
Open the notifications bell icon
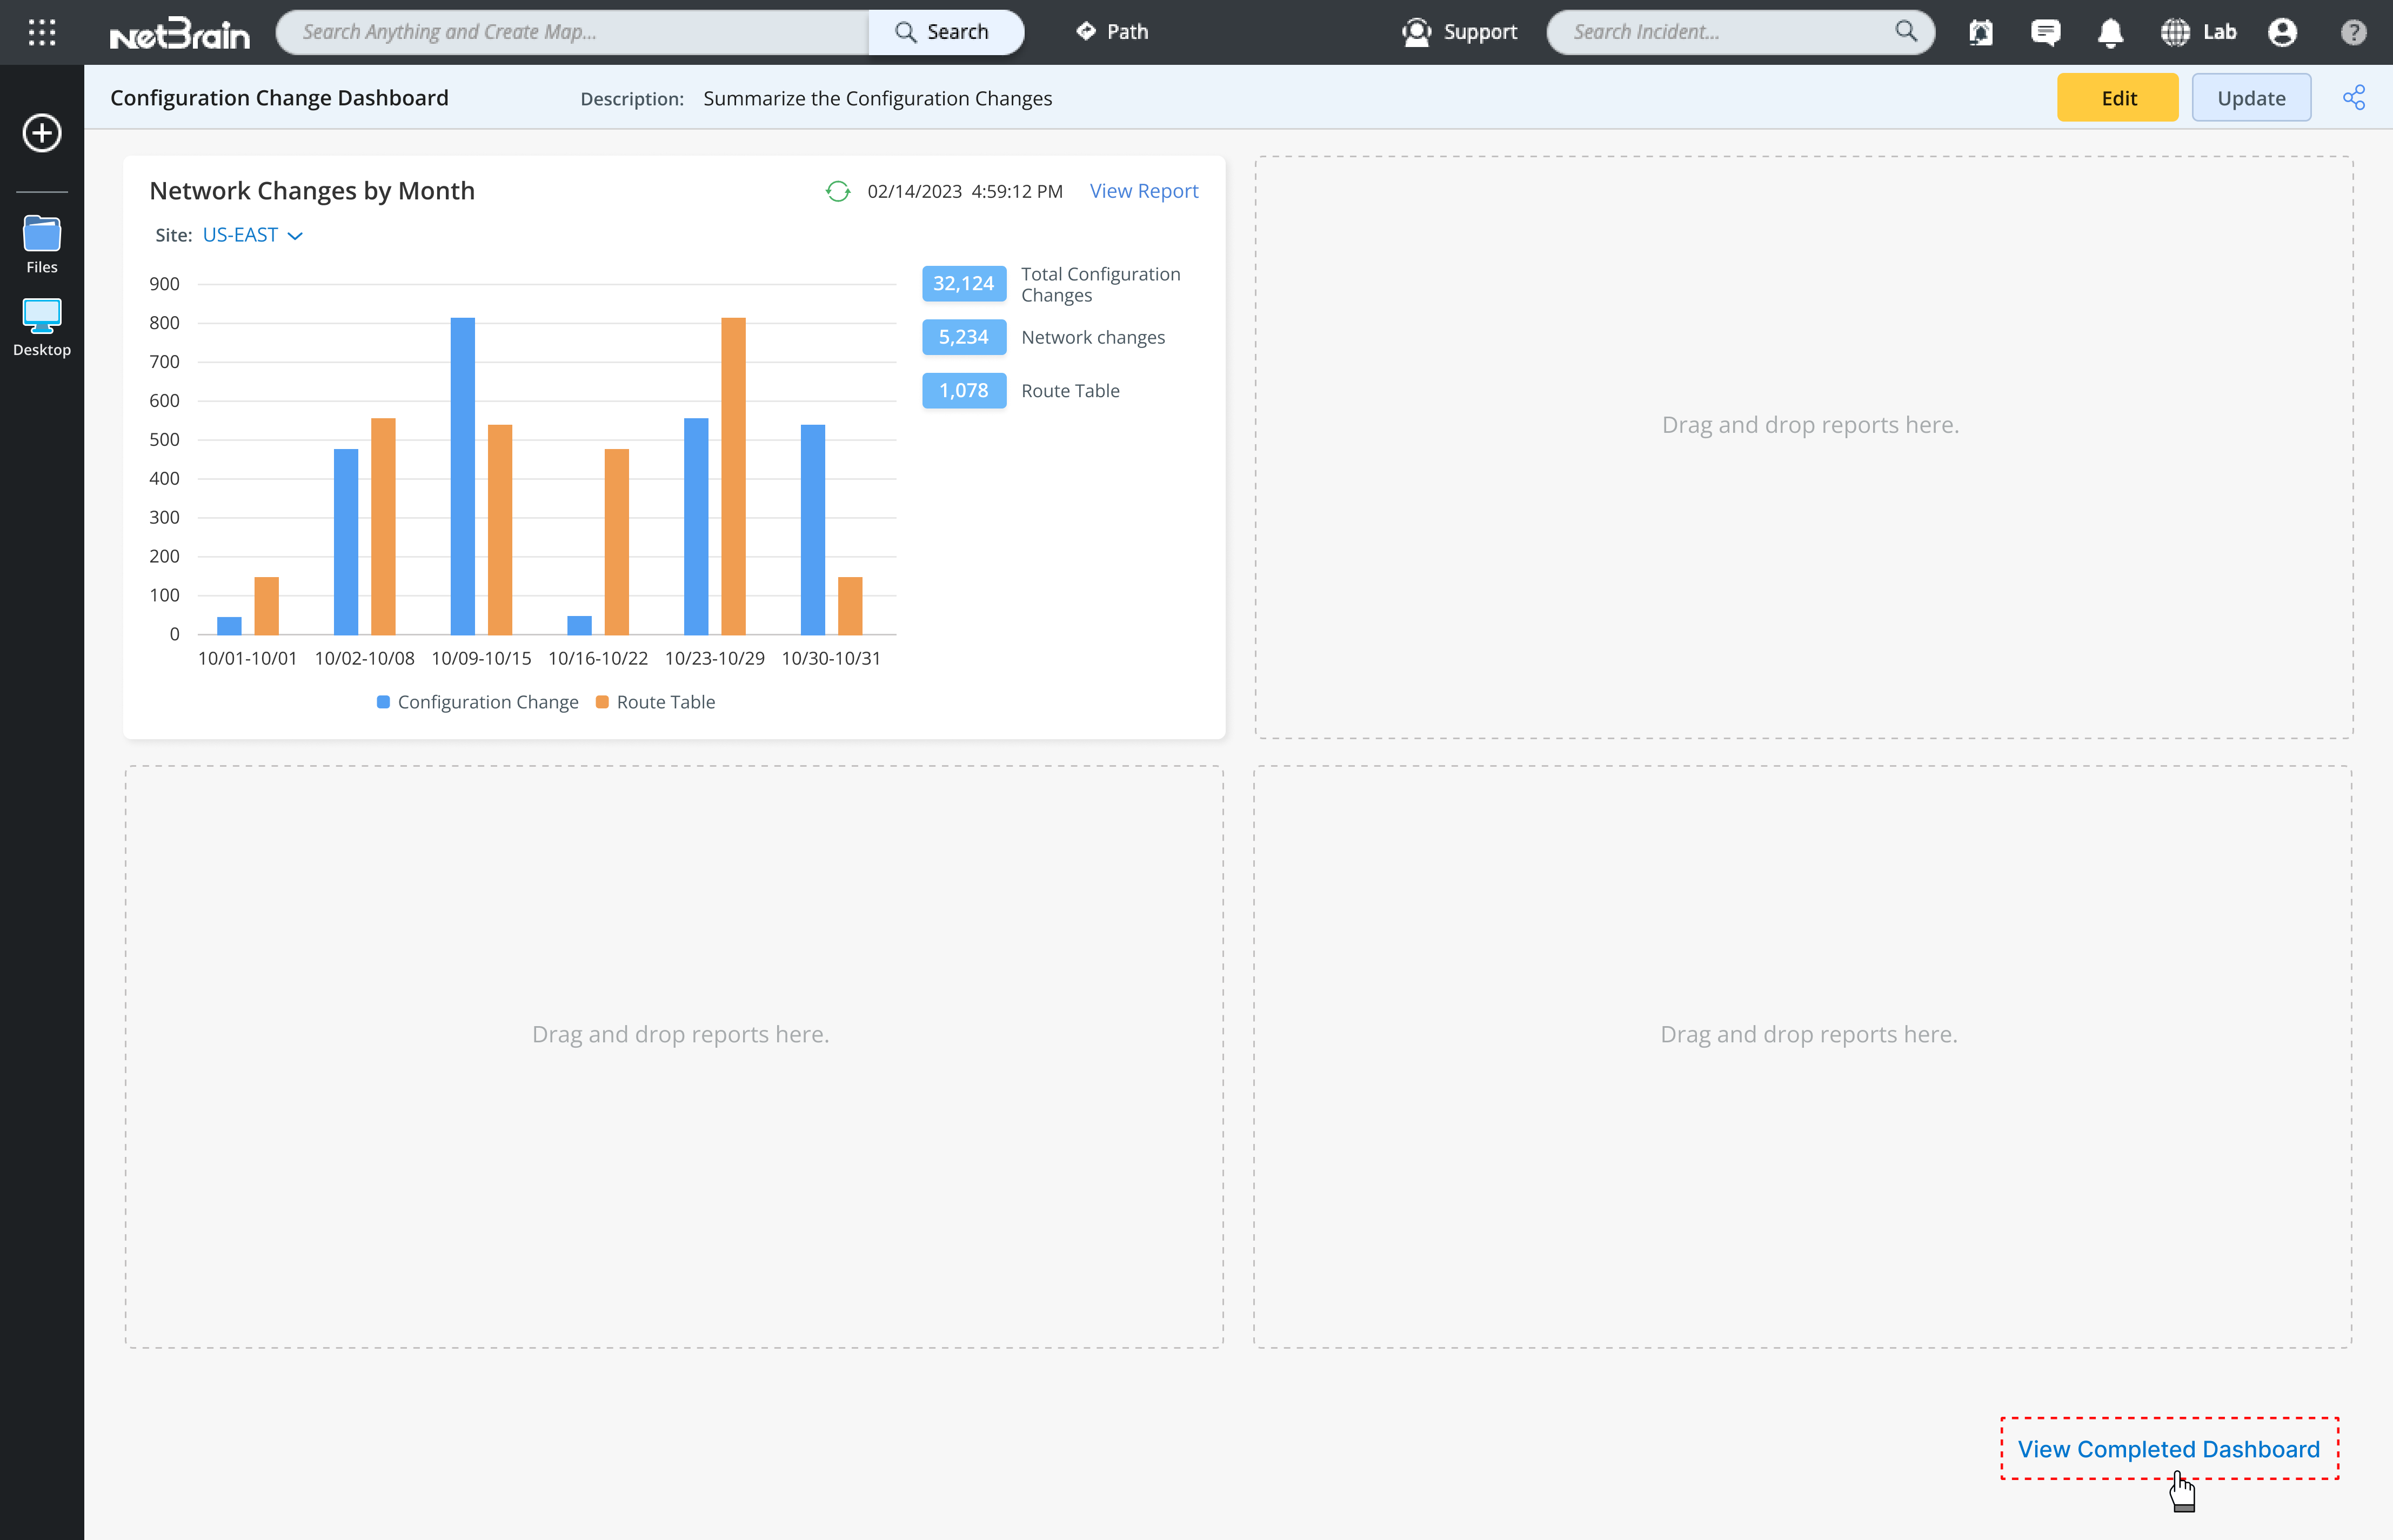[x=2110, y=32]
